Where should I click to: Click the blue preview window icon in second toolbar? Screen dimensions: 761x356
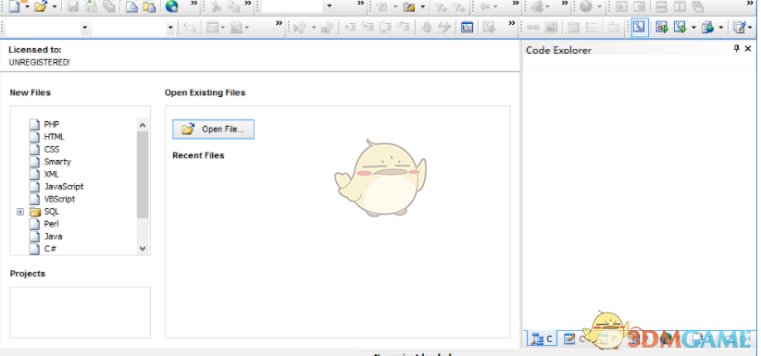(467, 28)
